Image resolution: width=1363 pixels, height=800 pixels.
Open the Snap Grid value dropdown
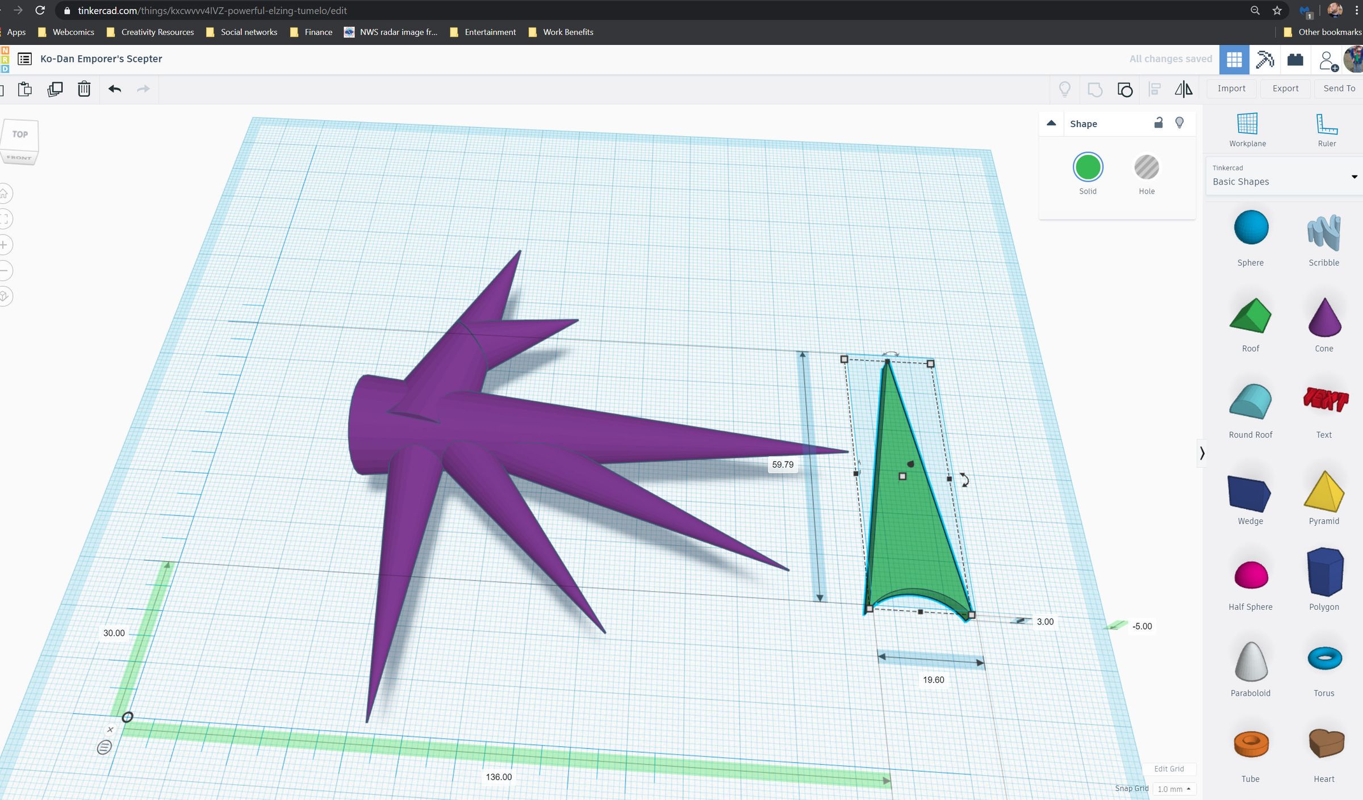[x=1174, y=789]
